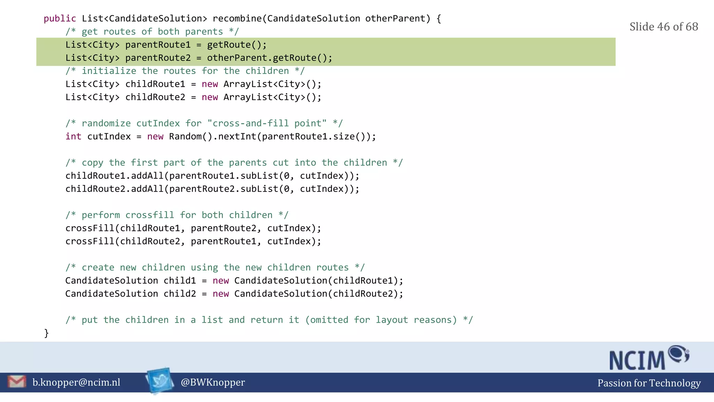714x402 pixels.
Task: Click the highlighted otherParent.getRoute line
Action: point(199,58)
